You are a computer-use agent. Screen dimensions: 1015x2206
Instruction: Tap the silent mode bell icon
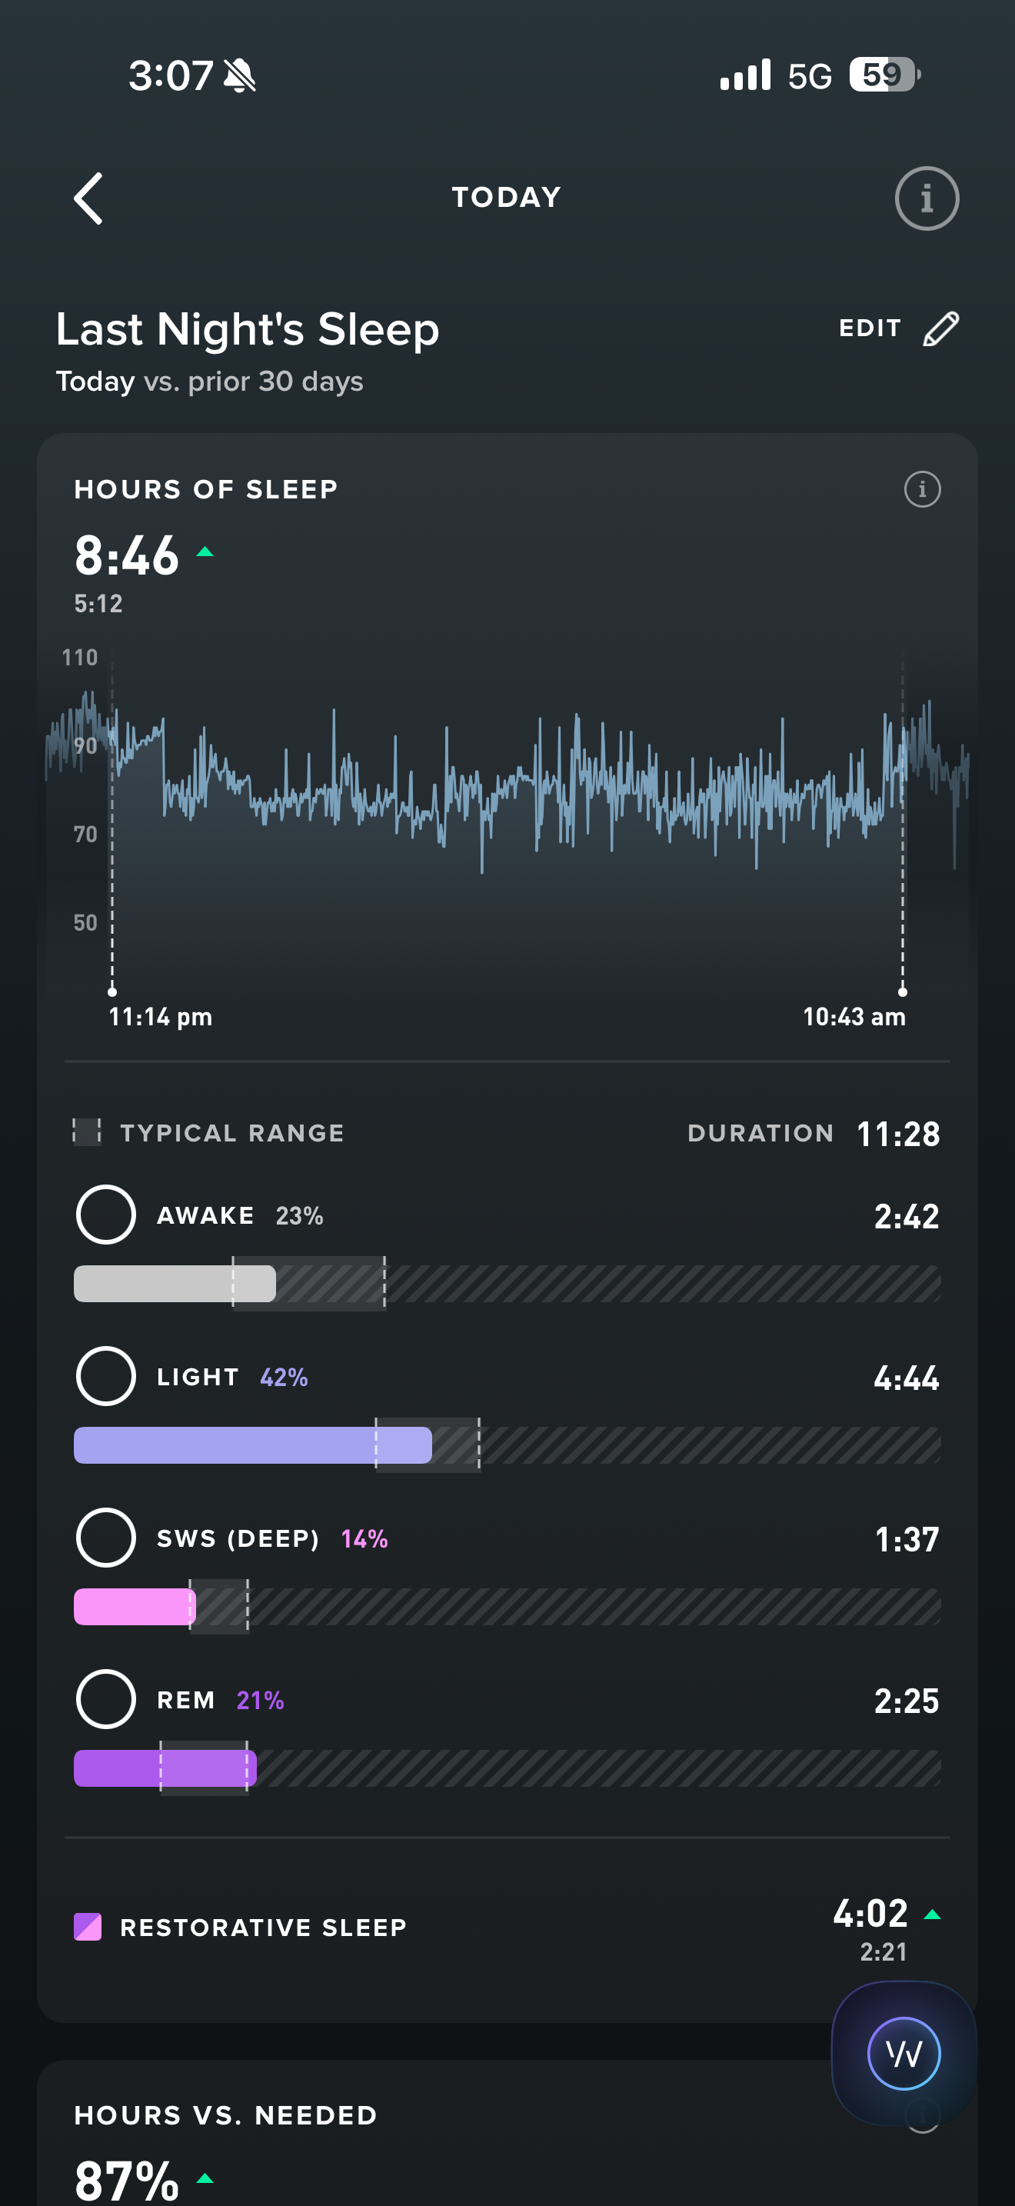click(x=240, y=75)
